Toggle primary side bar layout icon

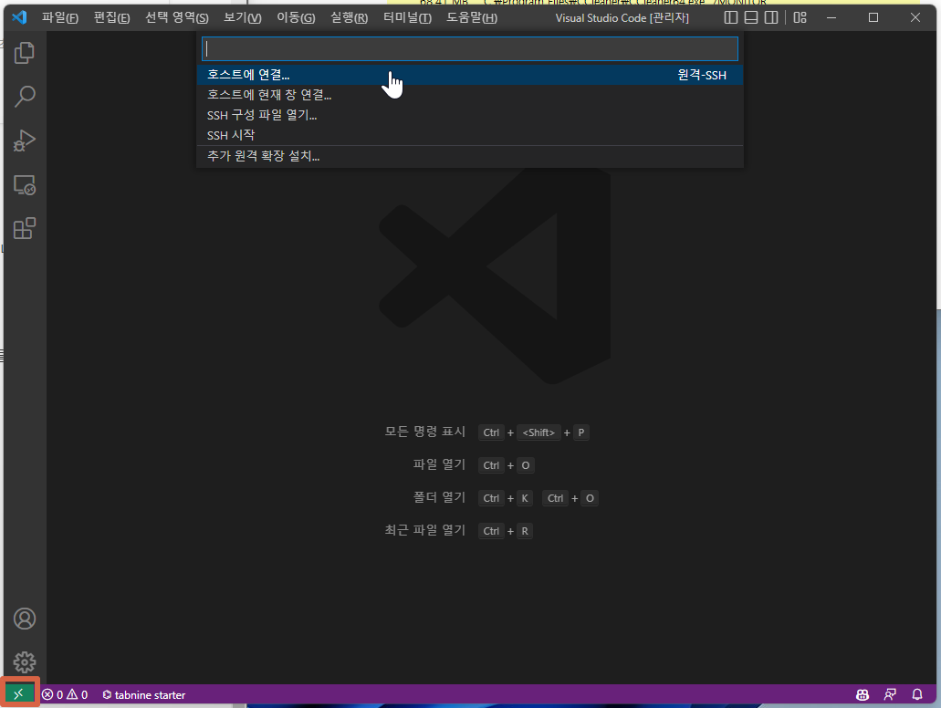[x=730, y=17]
